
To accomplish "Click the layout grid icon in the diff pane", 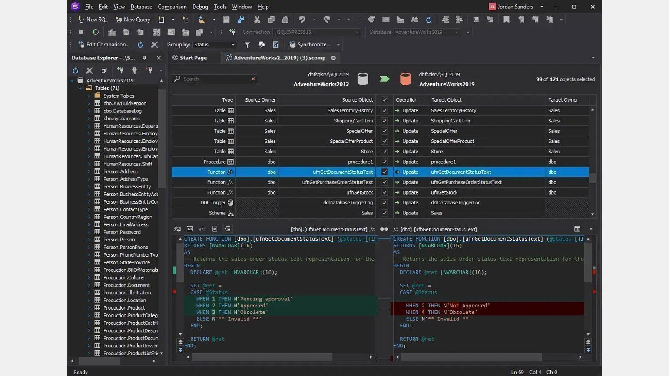I will [x=577, y=229].
